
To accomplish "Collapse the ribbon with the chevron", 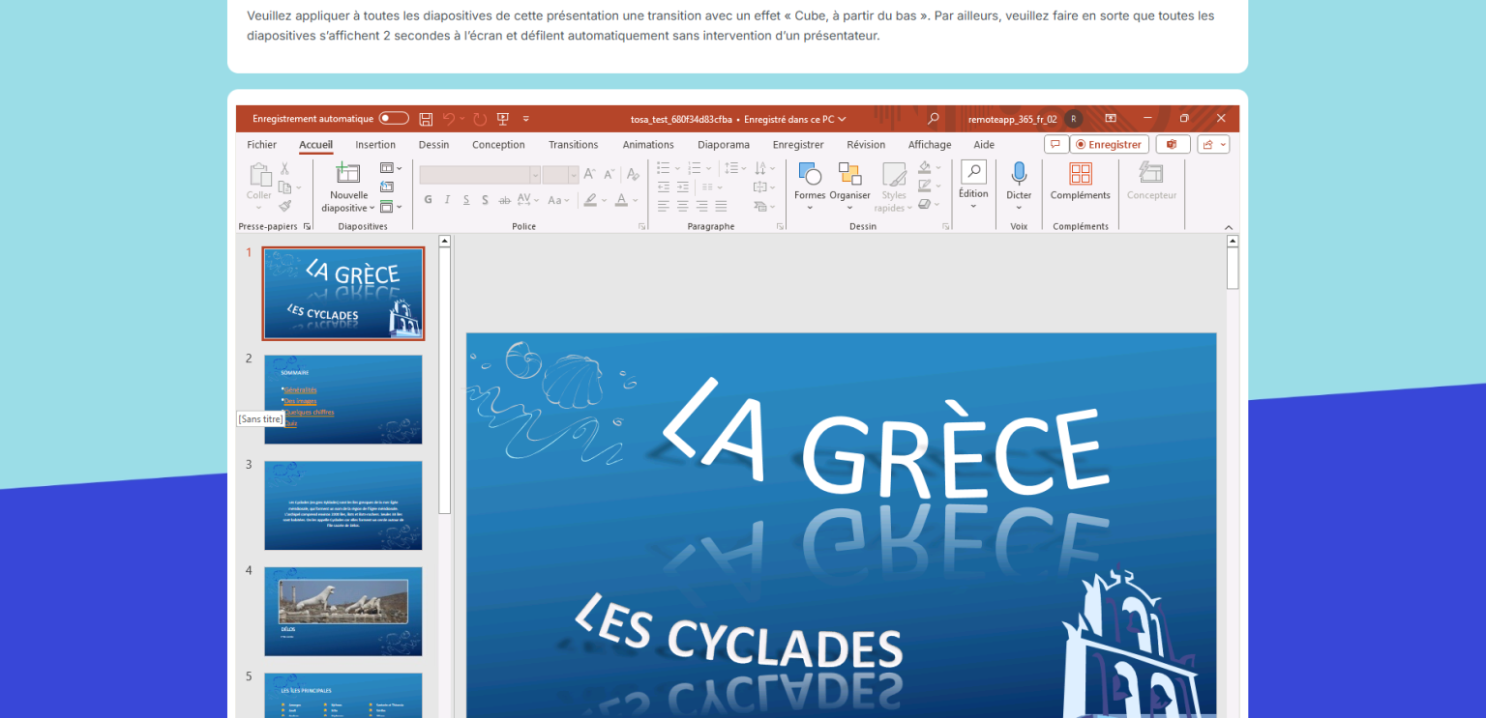I will [1229, 227].
